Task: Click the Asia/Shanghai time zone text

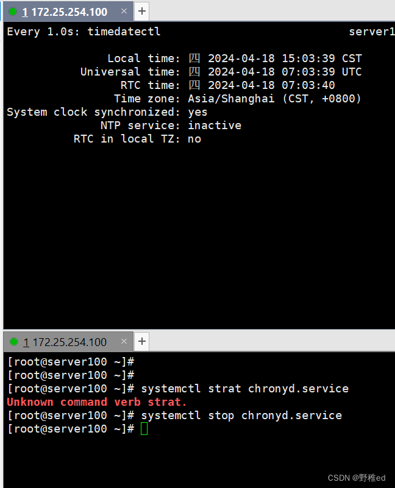Action: (x=230, y=98)
